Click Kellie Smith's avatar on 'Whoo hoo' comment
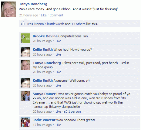The image size is (141, 130). coord(25,52)
